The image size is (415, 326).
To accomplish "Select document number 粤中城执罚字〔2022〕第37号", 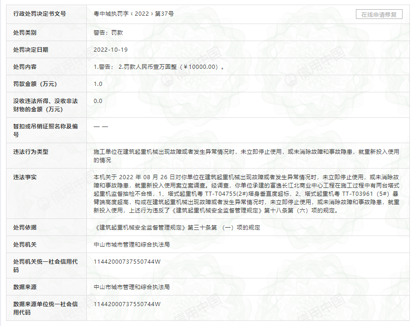I will (x=134, y=14).
